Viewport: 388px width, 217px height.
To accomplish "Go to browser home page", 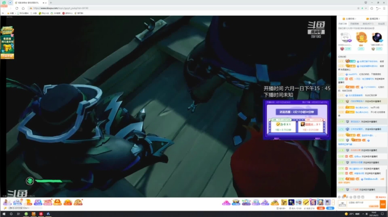I will tap(23, 8).
